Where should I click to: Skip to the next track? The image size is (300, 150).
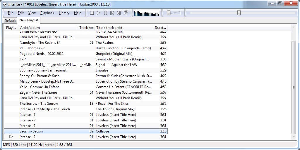point(119,13)
